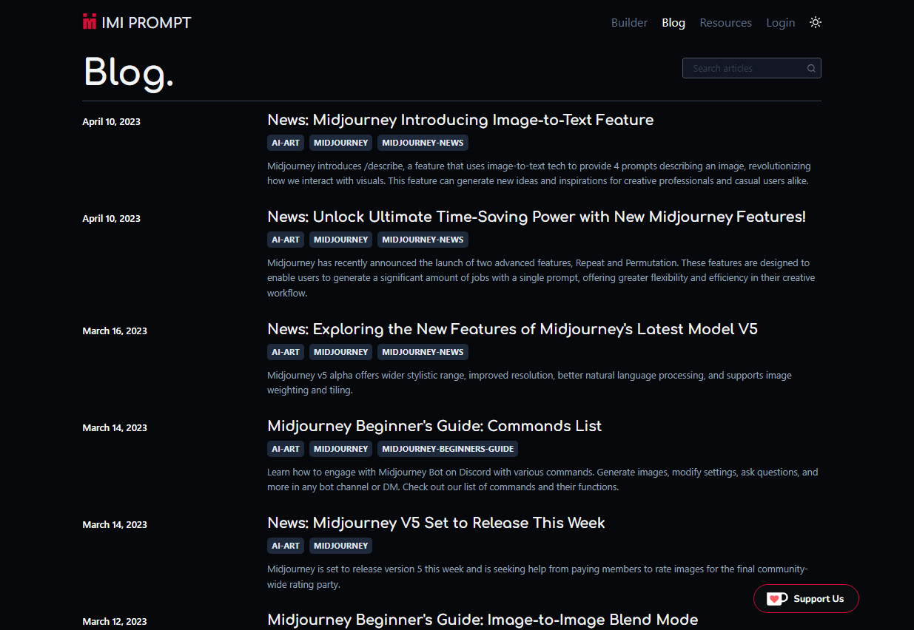Click the April 10, 2023 date beside Image-to-Text article
The width and height of the screenshot is (914, 630).
(x=111, y=122)
